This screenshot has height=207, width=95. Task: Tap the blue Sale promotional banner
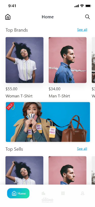[x=48, y=122]
